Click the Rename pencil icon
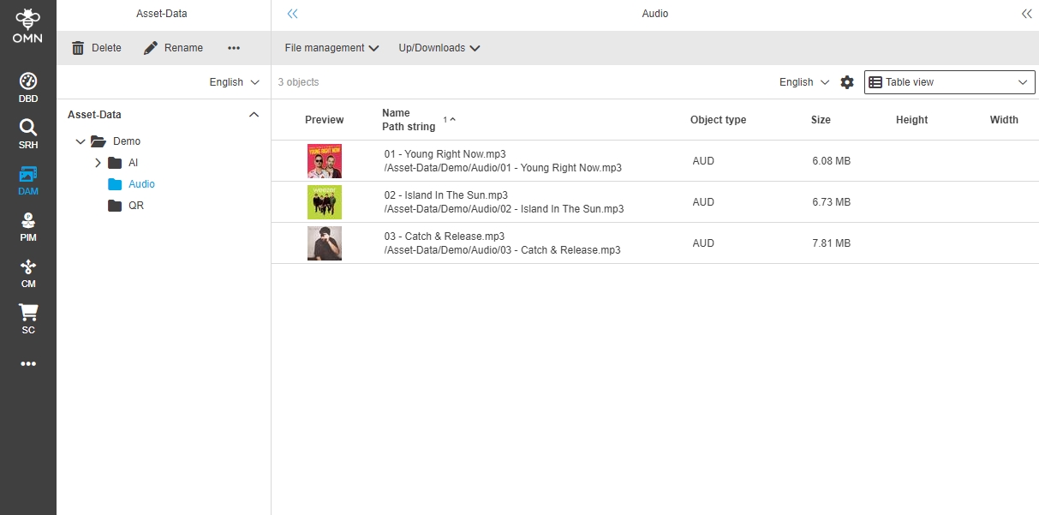The image size is (1039, 515). click(151, 48)
